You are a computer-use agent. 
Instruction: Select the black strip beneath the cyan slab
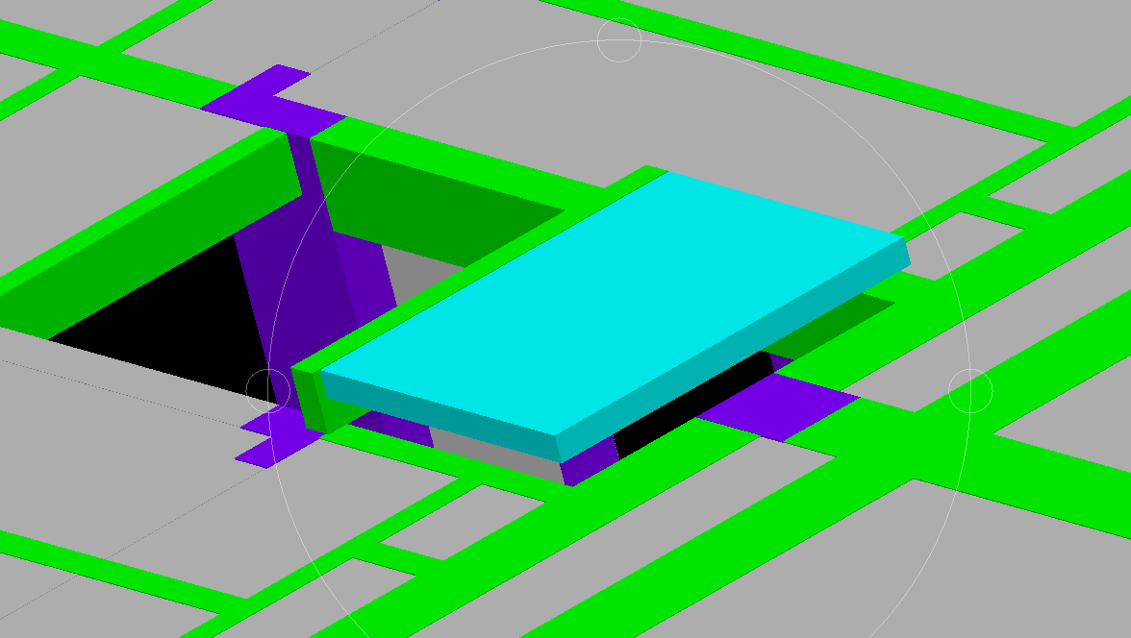692,405
